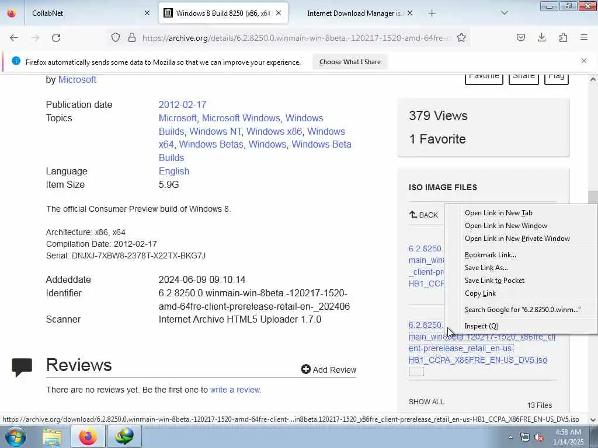Open the Microsoft author link
The height and width of the screenshot is (448, 598).
click(x=77, y=79)
